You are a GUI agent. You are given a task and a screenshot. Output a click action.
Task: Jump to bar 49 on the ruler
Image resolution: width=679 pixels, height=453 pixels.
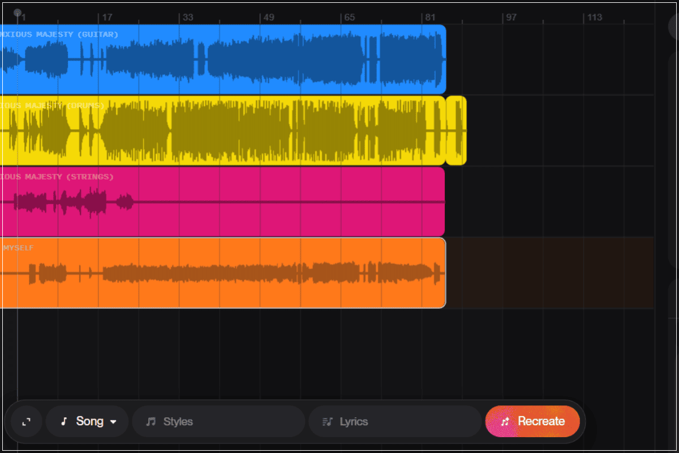pos(268,18)
